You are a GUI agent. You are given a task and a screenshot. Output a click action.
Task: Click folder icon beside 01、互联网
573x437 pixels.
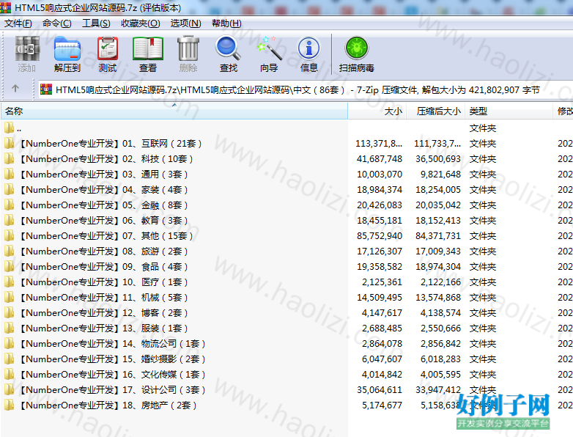click(x=9, y=144)
